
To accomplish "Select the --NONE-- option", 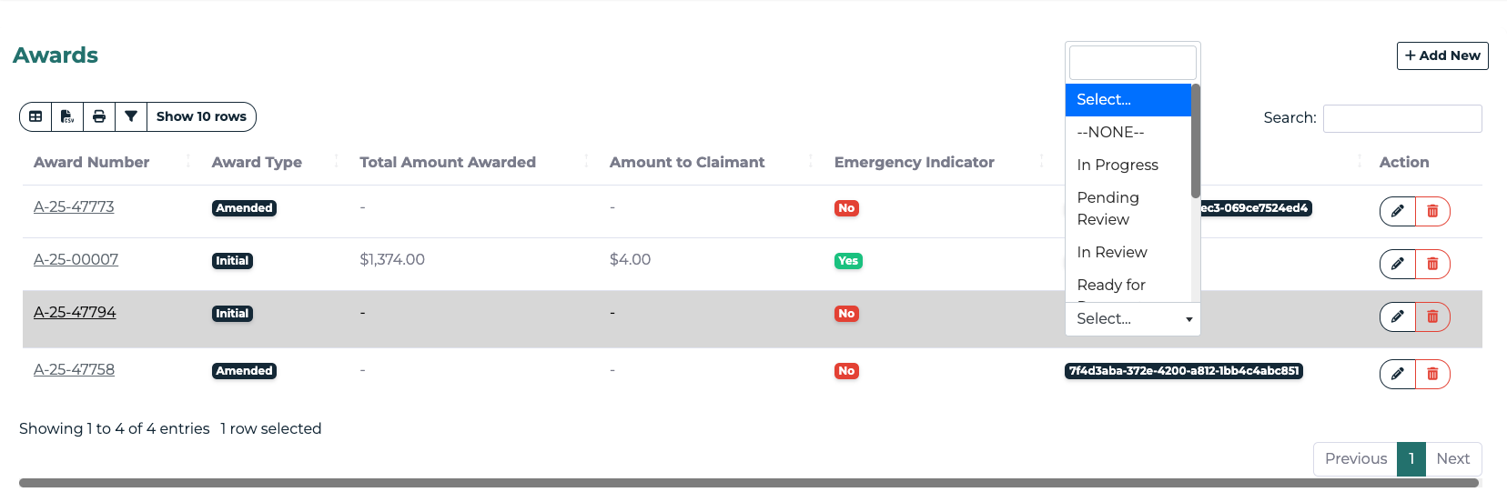I will pos(1110,132).
